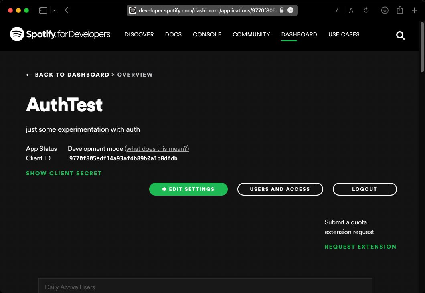Viewport: 425px width, 293px height.
Task: Open the COMMUNITY section
Action: pyautogui.click(x=251, y=34)
